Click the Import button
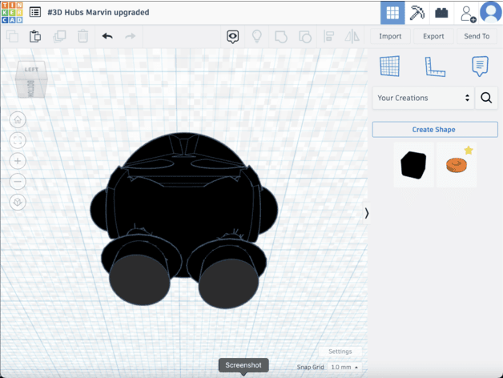Image resolution: width=503 pixels, height=378 pixels. (390, 36)
